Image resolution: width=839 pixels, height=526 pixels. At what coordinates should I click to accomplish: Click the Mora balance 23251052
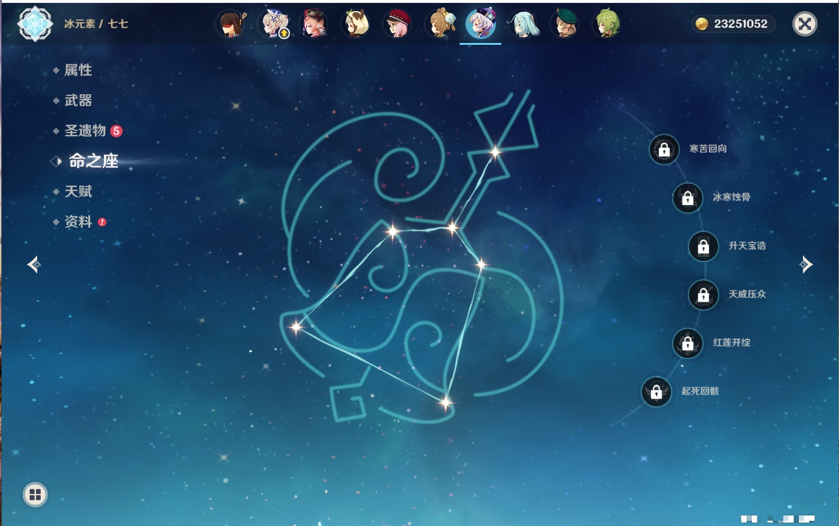(734, 24)
